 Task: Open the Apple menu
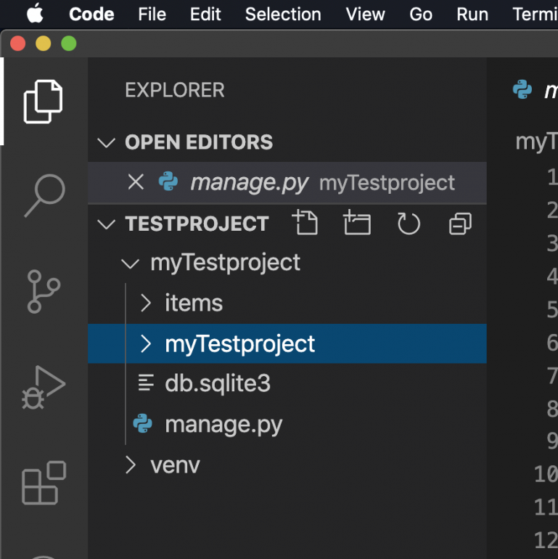click(x=34, y=15)
